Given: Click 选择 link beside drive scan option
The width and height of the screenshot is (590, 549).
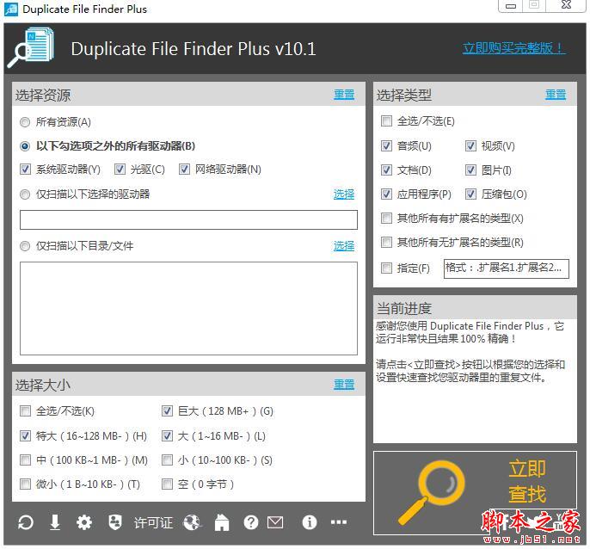Looking at the screenshot, I should pyautogui.click(x=344, y=194).
